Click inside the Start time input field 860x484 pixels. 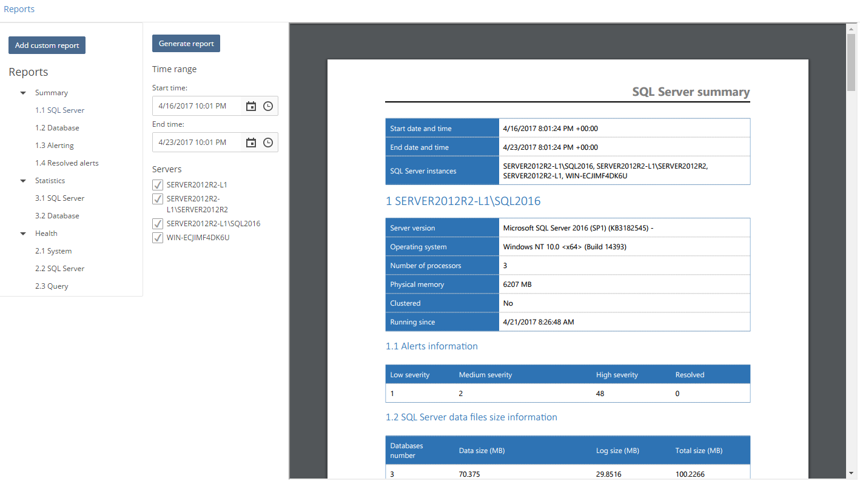(x=197, y=106)
